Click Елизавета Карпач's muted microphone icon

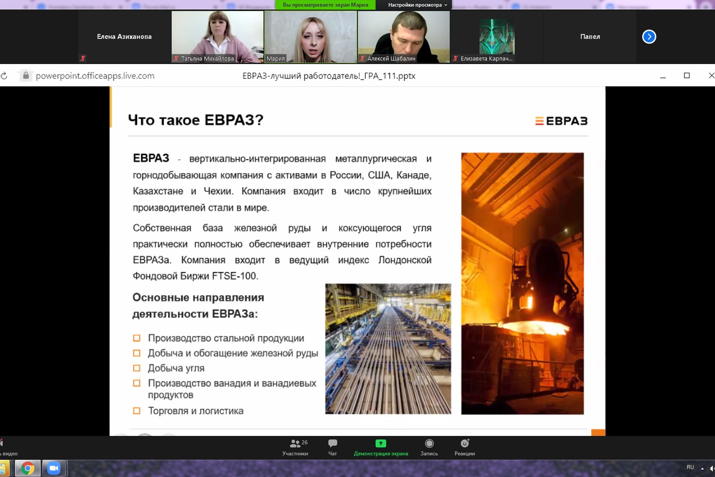[455, 58]
